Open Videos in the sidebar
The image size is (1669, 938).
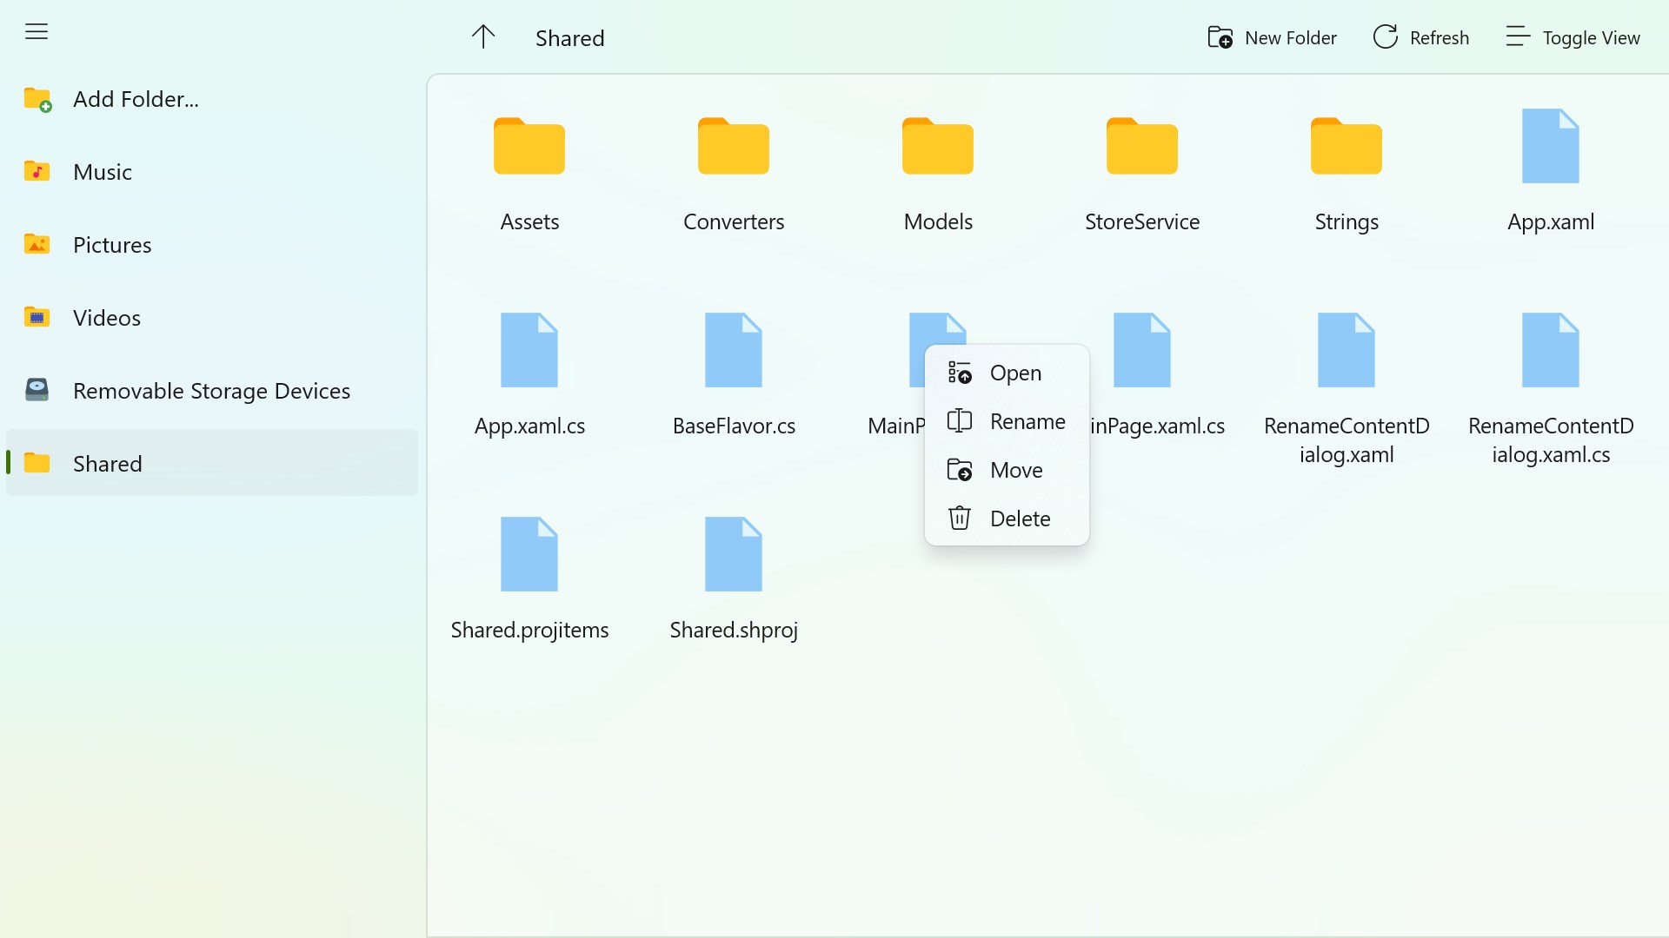[x=212, y=318]
